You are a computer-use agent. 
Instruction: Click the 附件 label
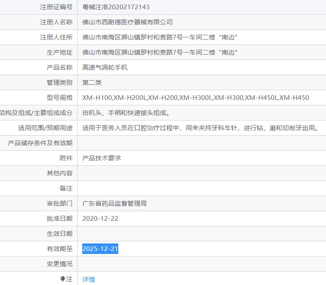(66, 158)
